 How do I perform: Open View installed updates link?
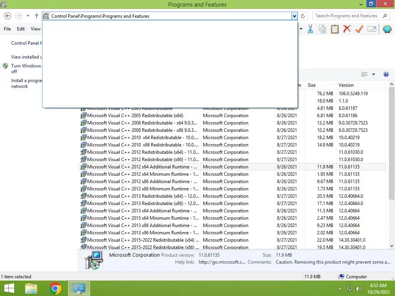tap(27, 57)
